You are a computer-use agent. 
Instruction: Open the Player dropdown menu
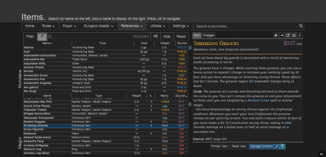tap(69, 26)
